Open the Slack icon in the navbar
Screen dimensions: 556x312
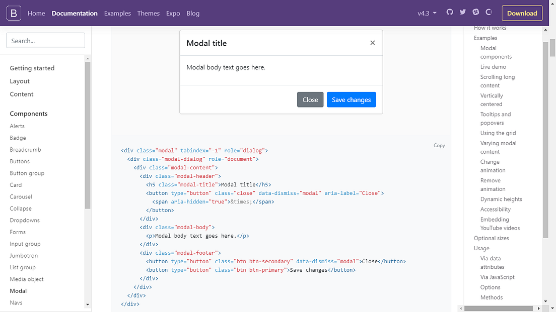475,12
